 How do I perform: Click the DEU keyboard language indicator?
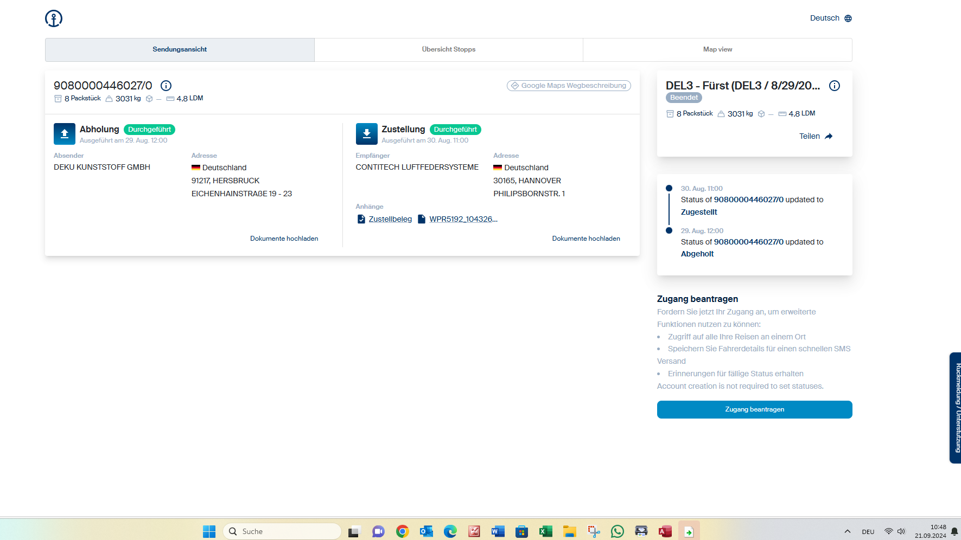868,532
